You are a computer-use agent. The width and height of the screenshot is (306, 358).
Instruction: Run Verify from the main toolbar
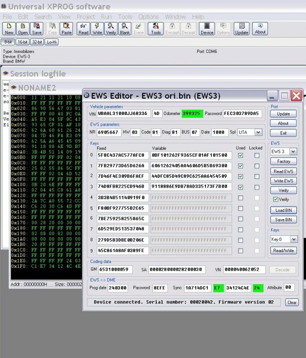(111, 29)
